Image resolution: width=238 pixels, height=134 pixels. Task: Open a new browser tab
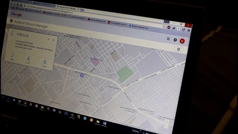(x=82, y=10)
